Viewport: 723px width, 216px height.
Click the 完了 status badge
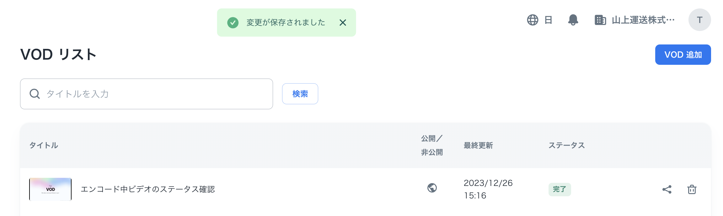(560, 189)
